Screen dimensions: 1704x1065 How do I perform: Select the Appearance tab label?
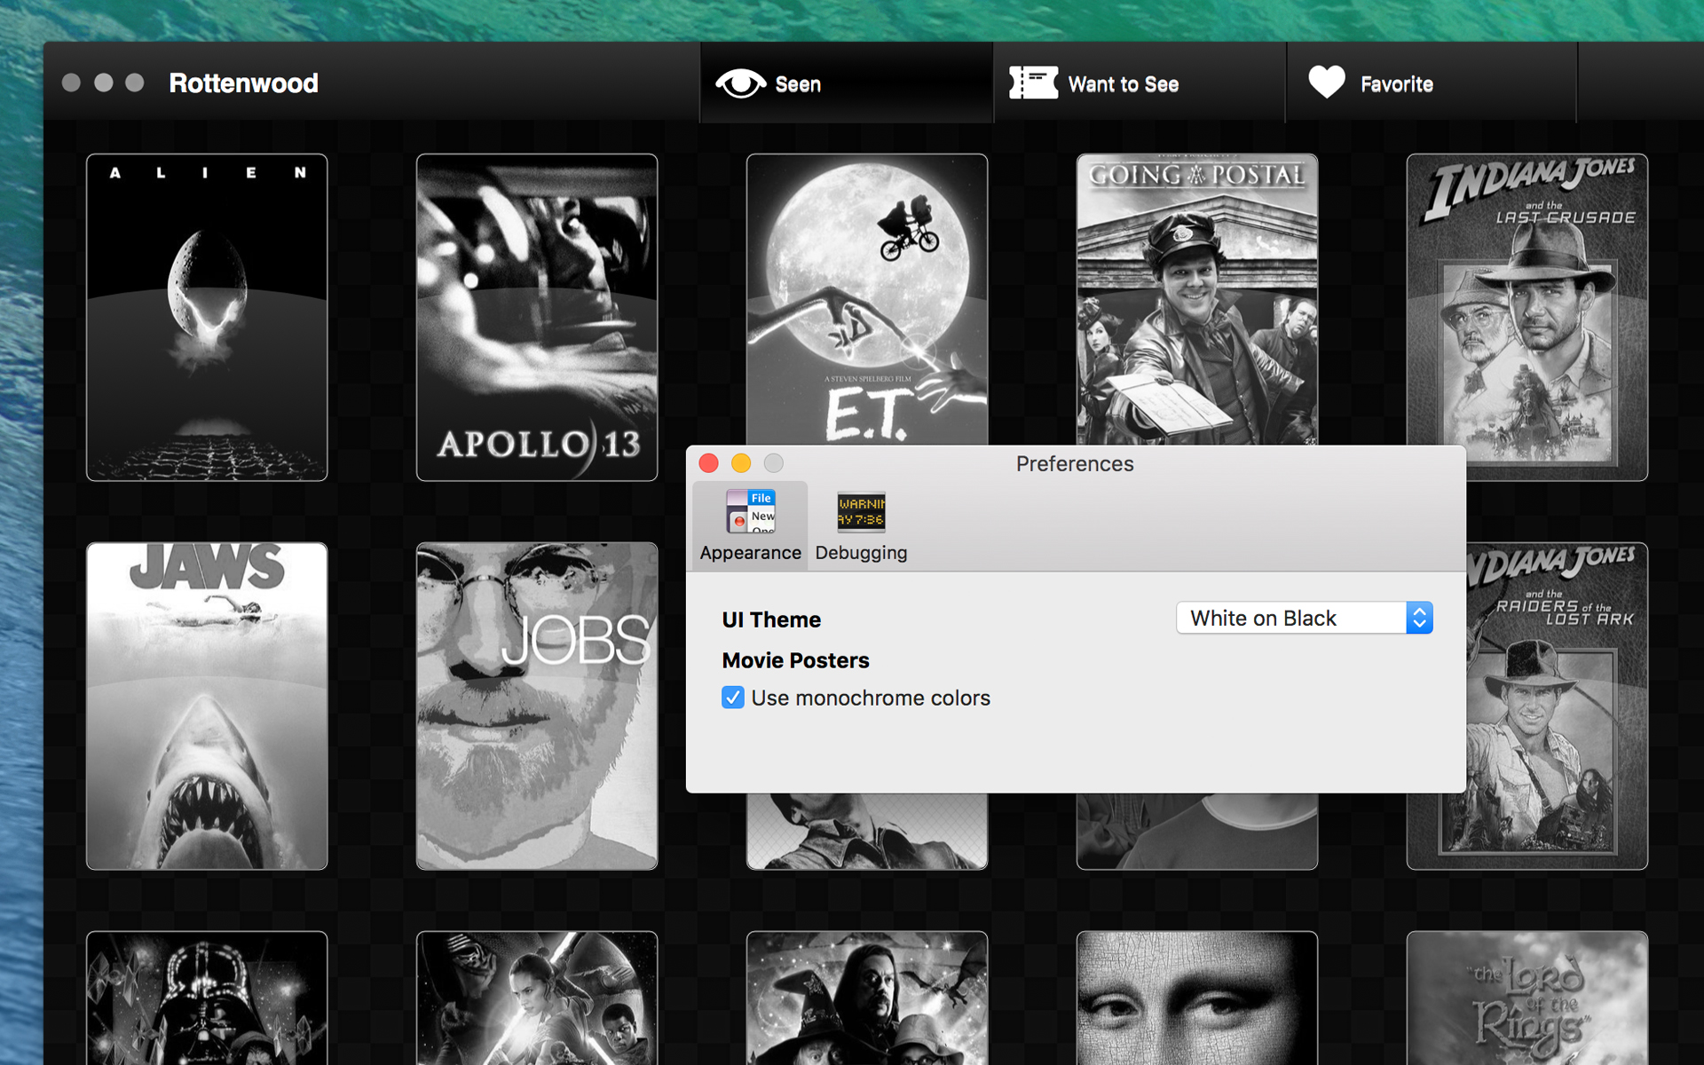pos(750,552)
